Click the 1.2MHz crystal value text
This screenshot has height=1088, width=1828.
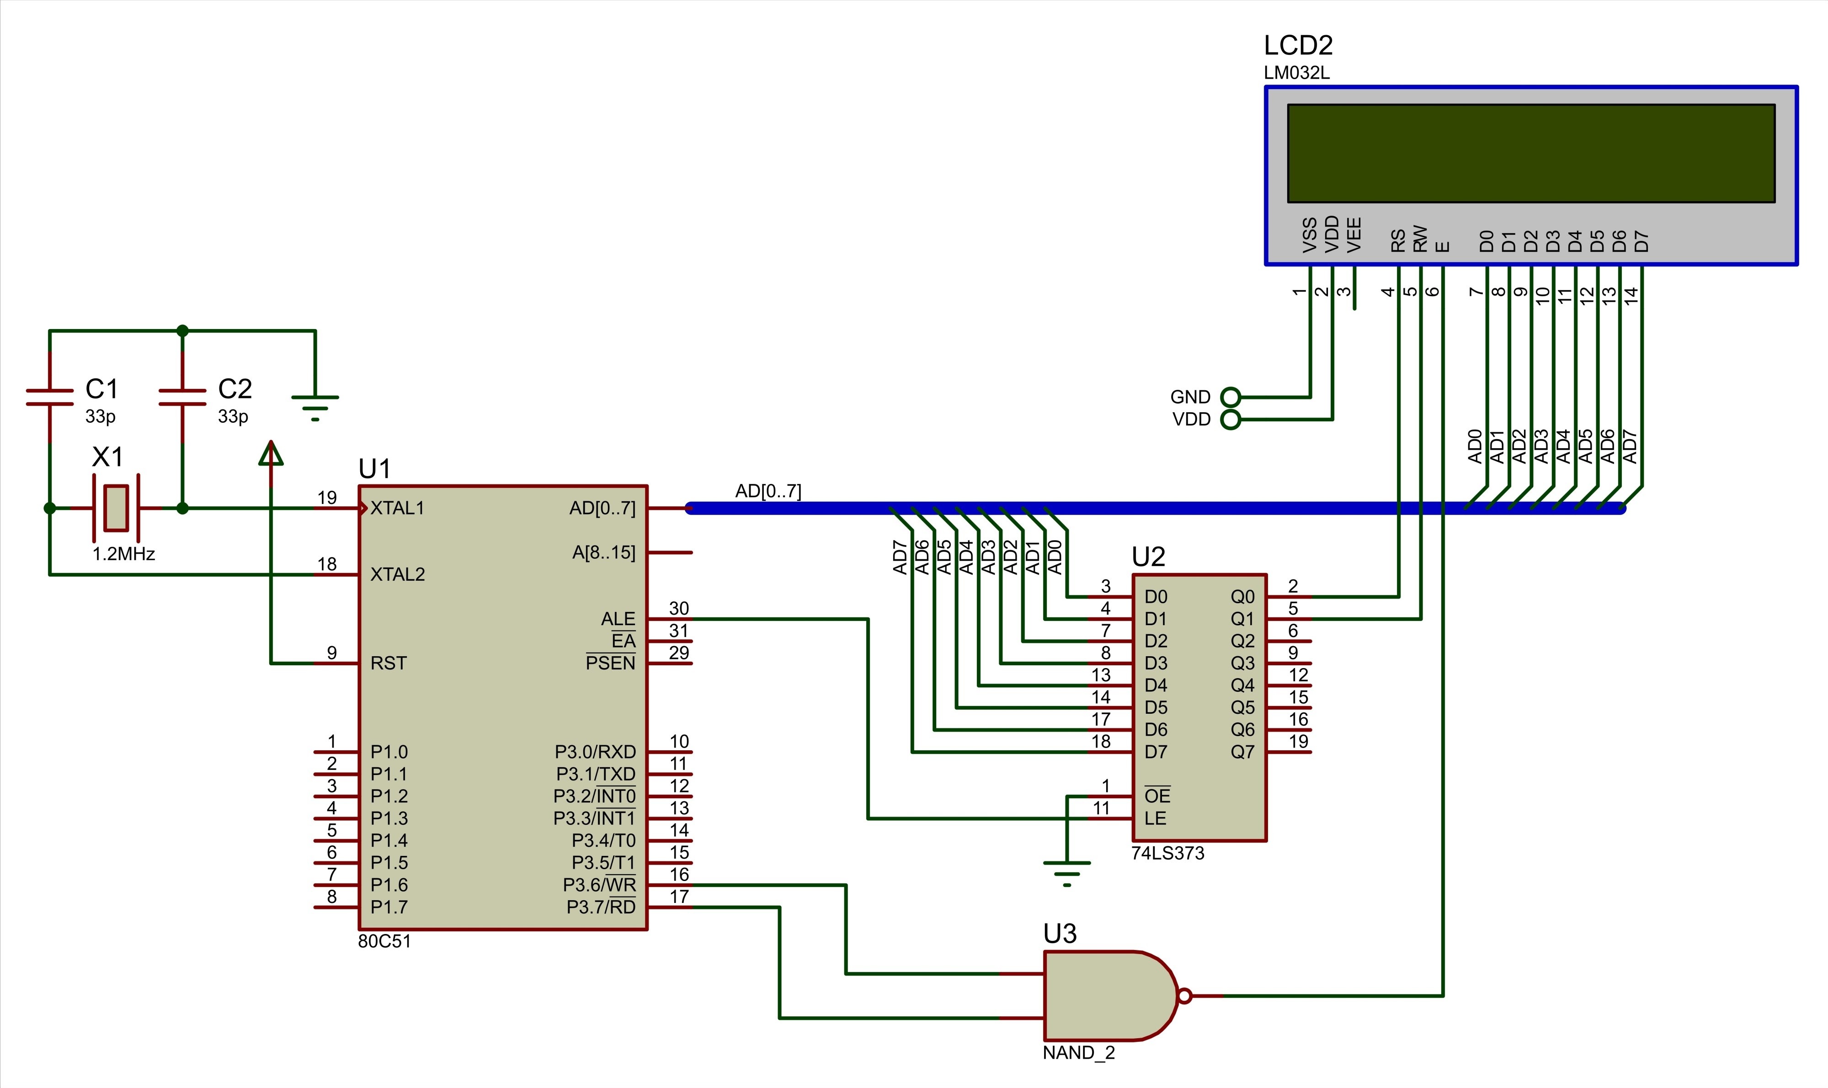[x=123, y=553]
